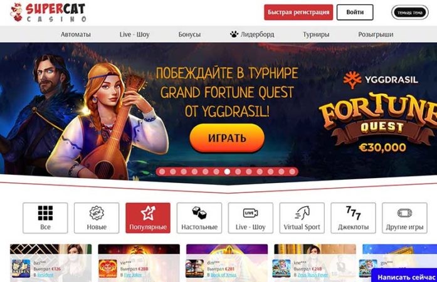Select the Популярные star category
The width and height of the screenshot is (437, 282).
pos(148,218)
